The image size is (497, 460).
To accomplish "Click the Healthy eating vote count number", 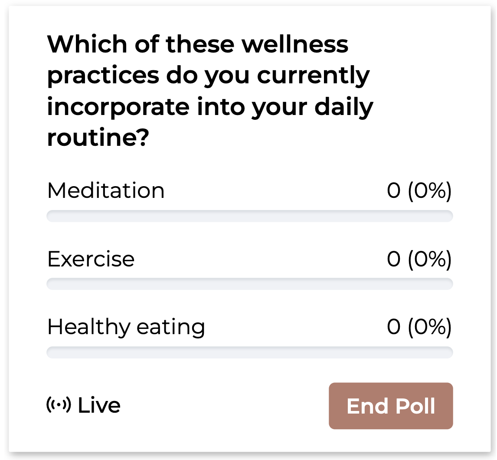I will click(394, 327).
